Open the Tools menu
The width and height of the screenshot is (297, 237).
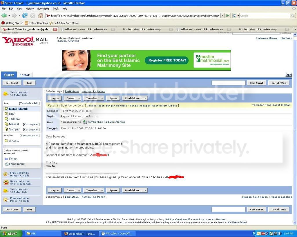56,8
